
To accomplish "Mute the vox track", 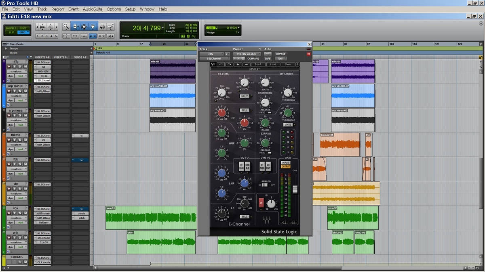I will click(25, 213).
